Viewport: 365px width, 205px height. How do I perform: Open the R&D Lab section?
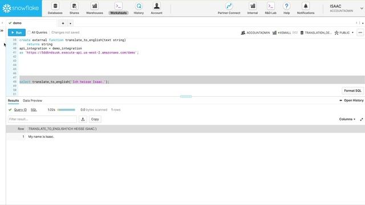tap(271, 9)
